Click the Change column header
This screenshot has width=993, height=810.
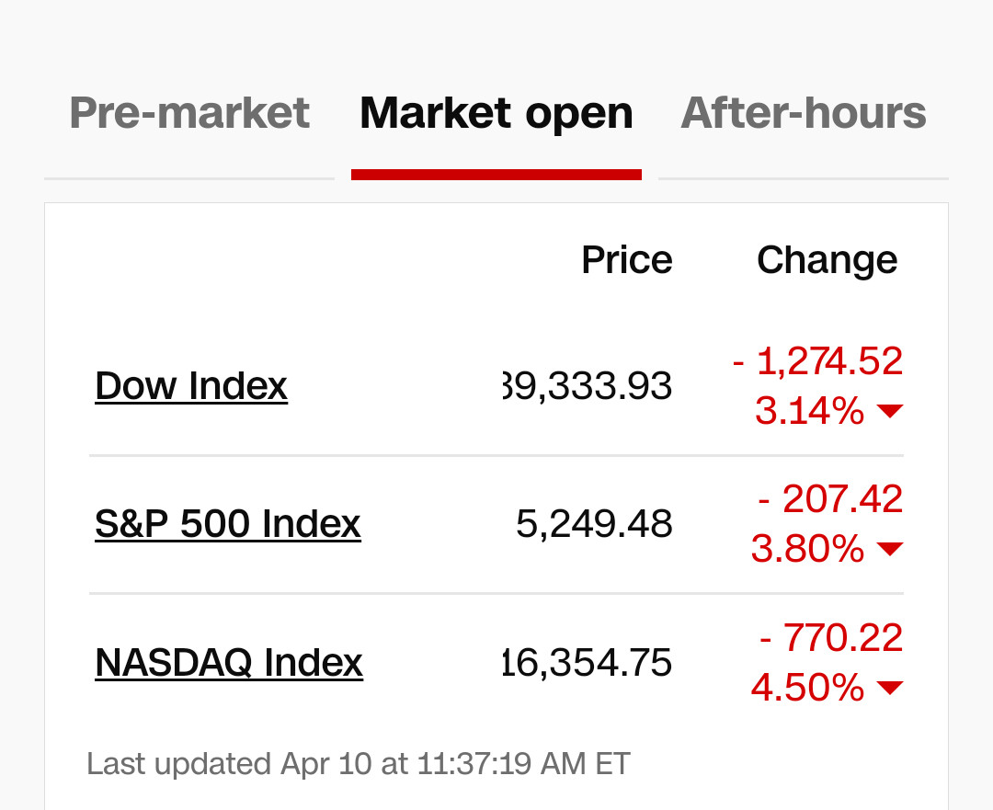(827, 260)
